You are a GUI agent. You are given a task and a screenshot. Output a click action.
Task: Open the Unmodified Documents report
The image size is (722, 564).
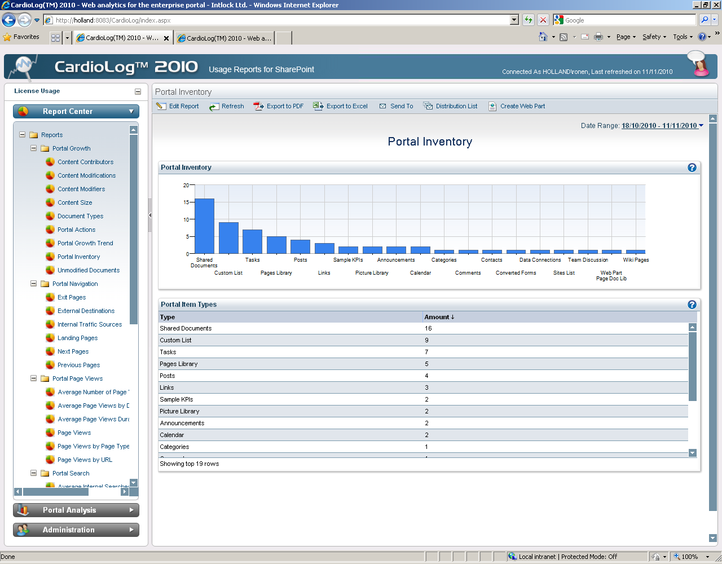89,270
